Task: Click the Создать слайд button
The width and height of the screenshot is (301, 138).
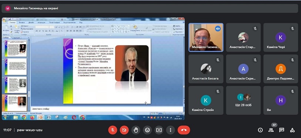Action: pyautogui.click(x=17, y=29)
